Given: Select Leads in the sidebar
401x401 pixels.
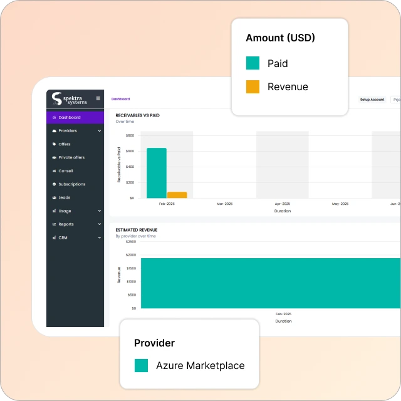Looking at the screenshot, I should [65, 197].
